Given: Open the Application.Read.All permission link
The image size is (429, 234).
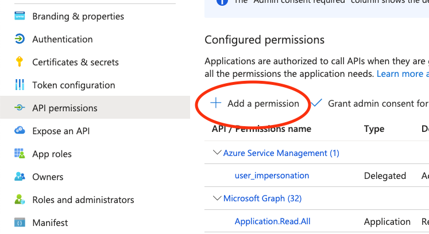Looking at the screenshot, I should pyautogui.click(x=272, y=221).
